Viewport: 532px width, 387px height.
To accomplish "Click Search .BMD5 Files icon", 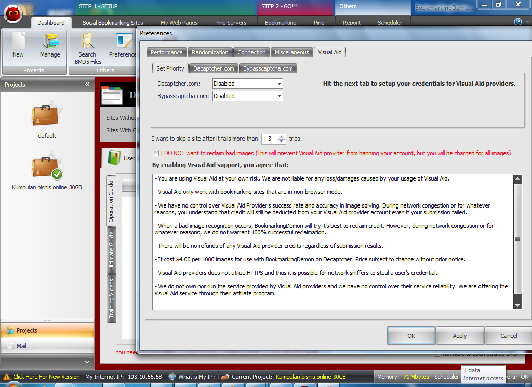I will 87,48.
